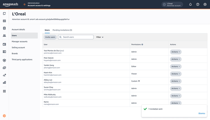Open Brands in side menu

pos(15,53)
